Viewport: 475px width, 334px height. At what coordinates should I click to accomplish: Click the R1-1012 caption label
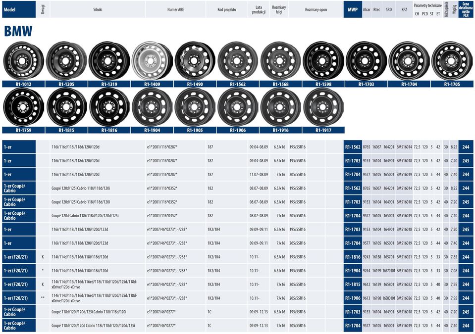[23, 84]
